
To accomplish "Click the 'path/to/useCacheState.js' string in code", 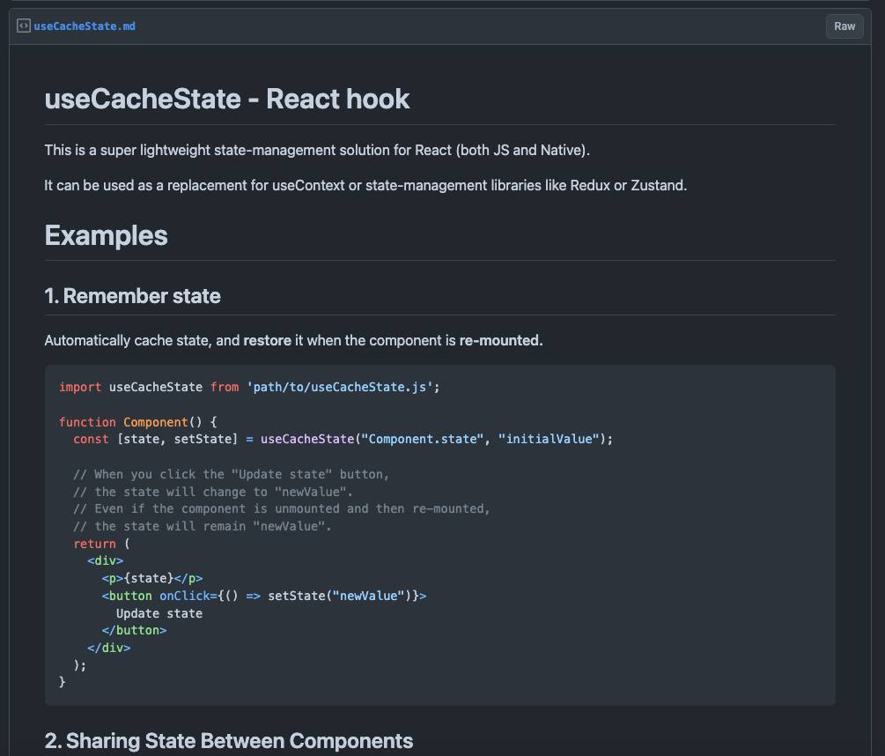I will tap(340, 387).
